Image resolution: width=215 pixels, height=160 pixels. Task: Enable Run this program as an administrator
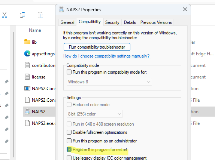pos(69,141)
